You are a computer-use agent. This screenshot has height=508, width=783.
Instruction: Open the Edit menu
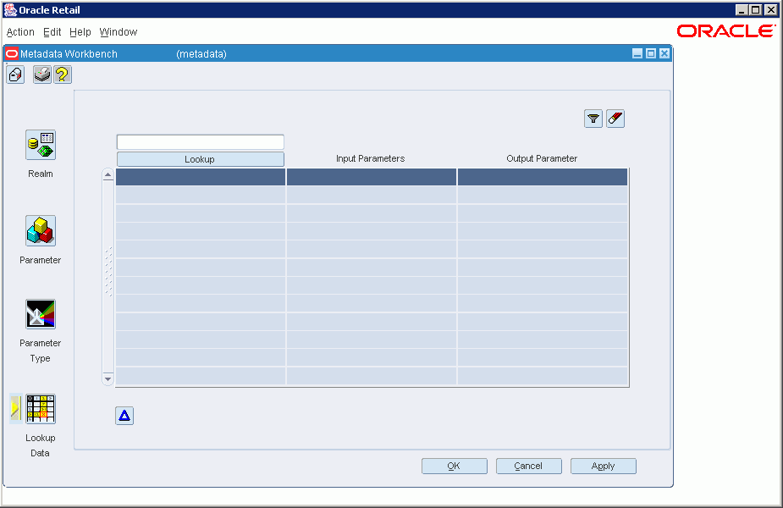click(52, 32)
